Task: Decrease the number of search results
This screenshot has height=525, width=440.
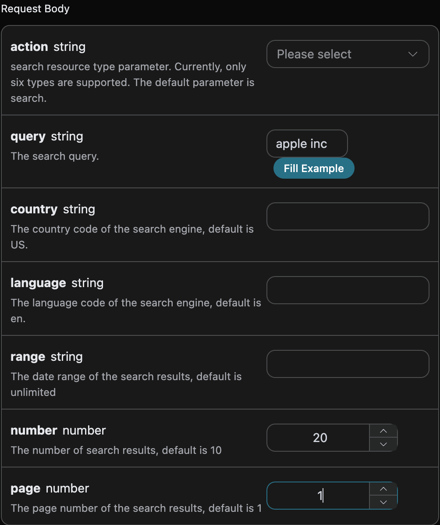Action: click(x=383, y=445)
